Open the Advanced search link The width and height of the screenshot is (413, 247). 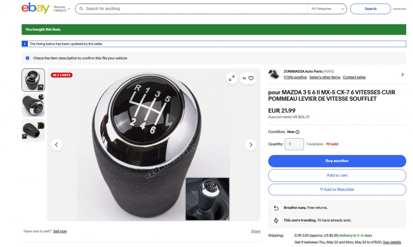tap(399, 9)
